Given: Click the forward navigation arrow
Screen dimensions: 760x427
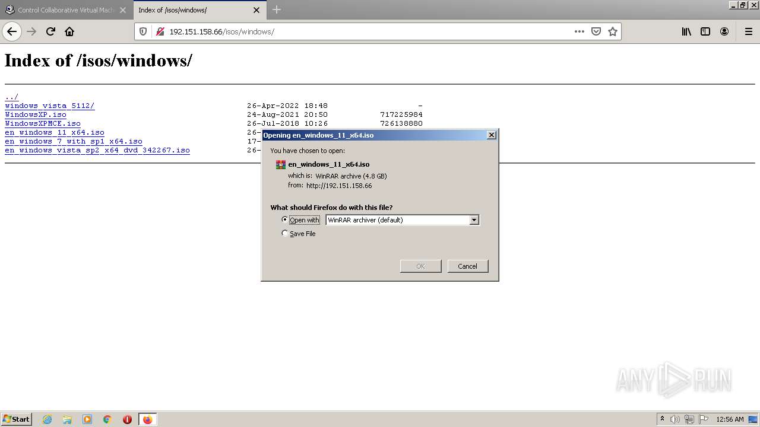Looking at the screenshot, I should (31, 31).
